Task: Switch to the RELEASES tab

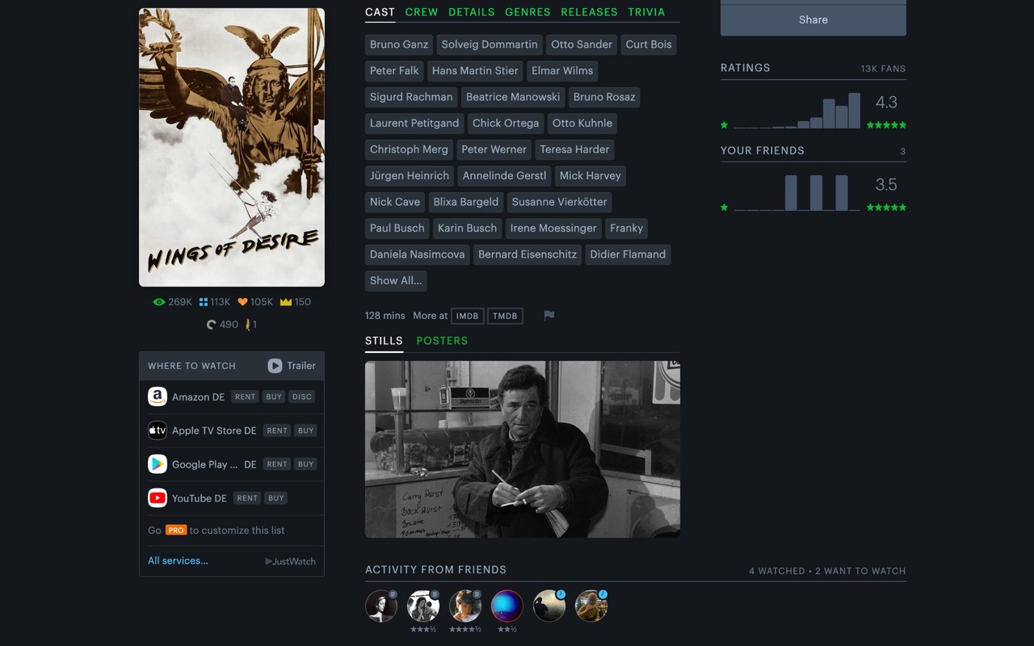Action: coord(589,12)
